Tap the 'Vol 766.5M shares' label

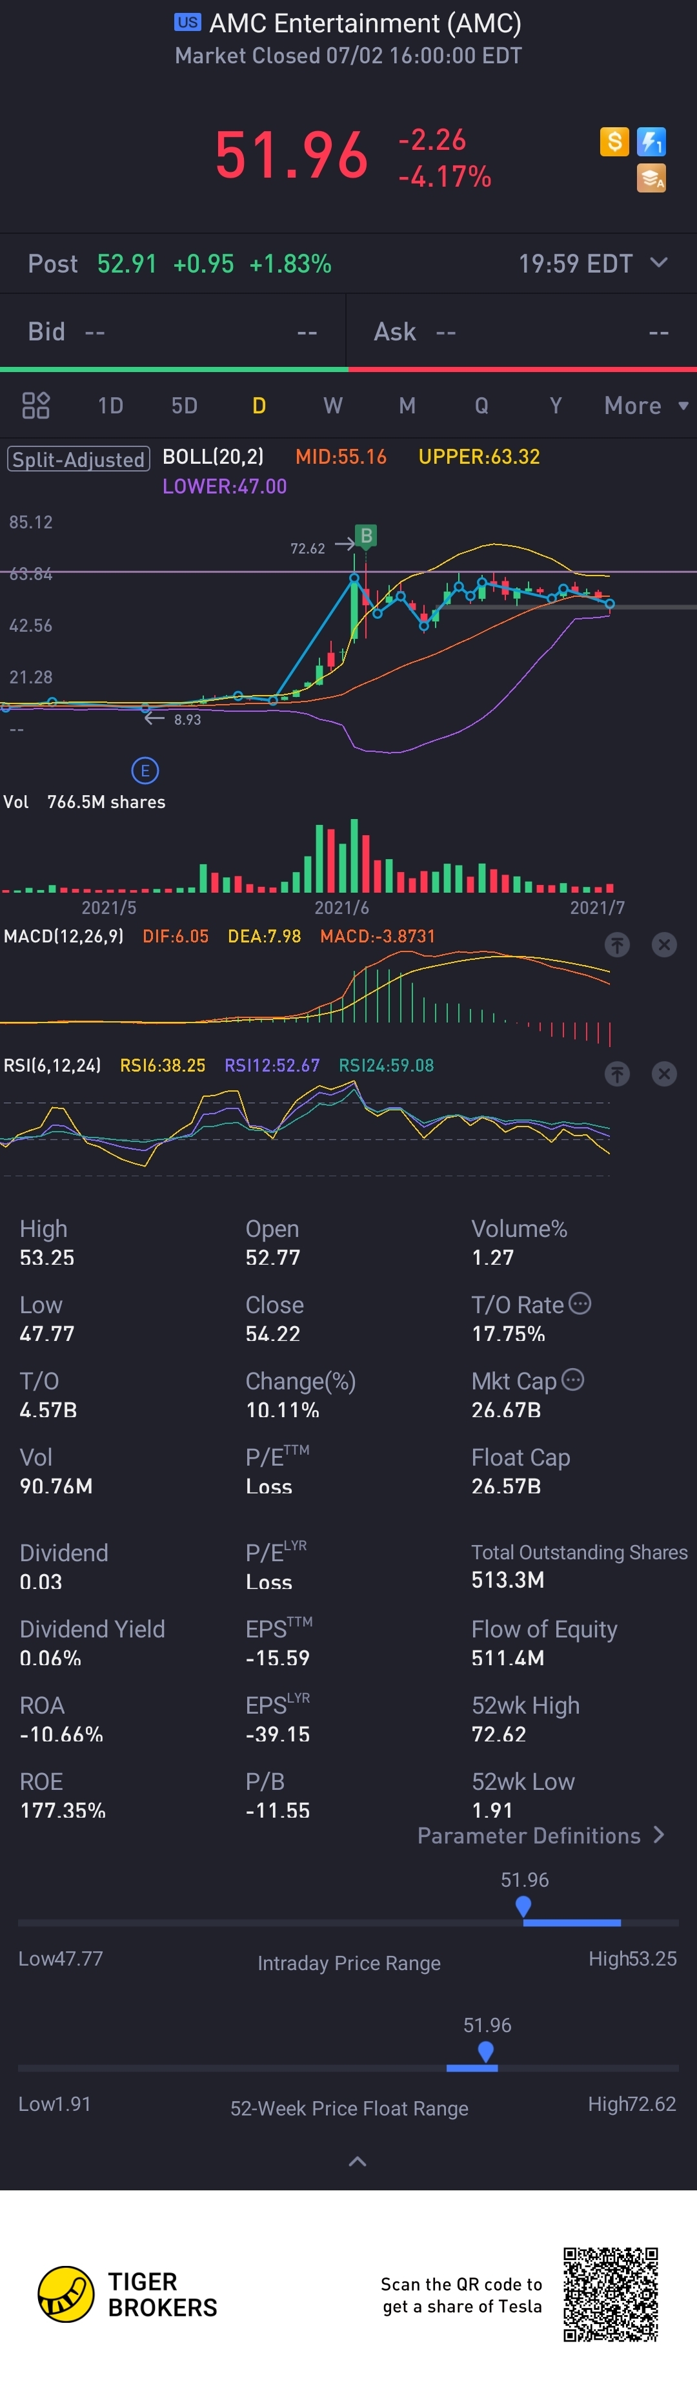84,802
